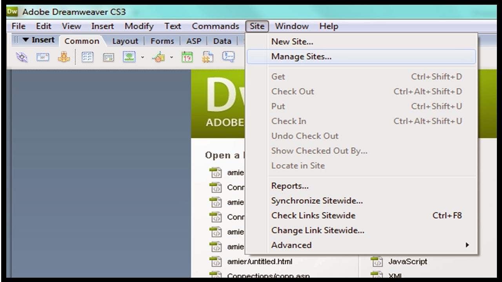This screenshot has height=282, width=502.
Task: Choose Change Link Sitewide...
Action: point(361,230)
